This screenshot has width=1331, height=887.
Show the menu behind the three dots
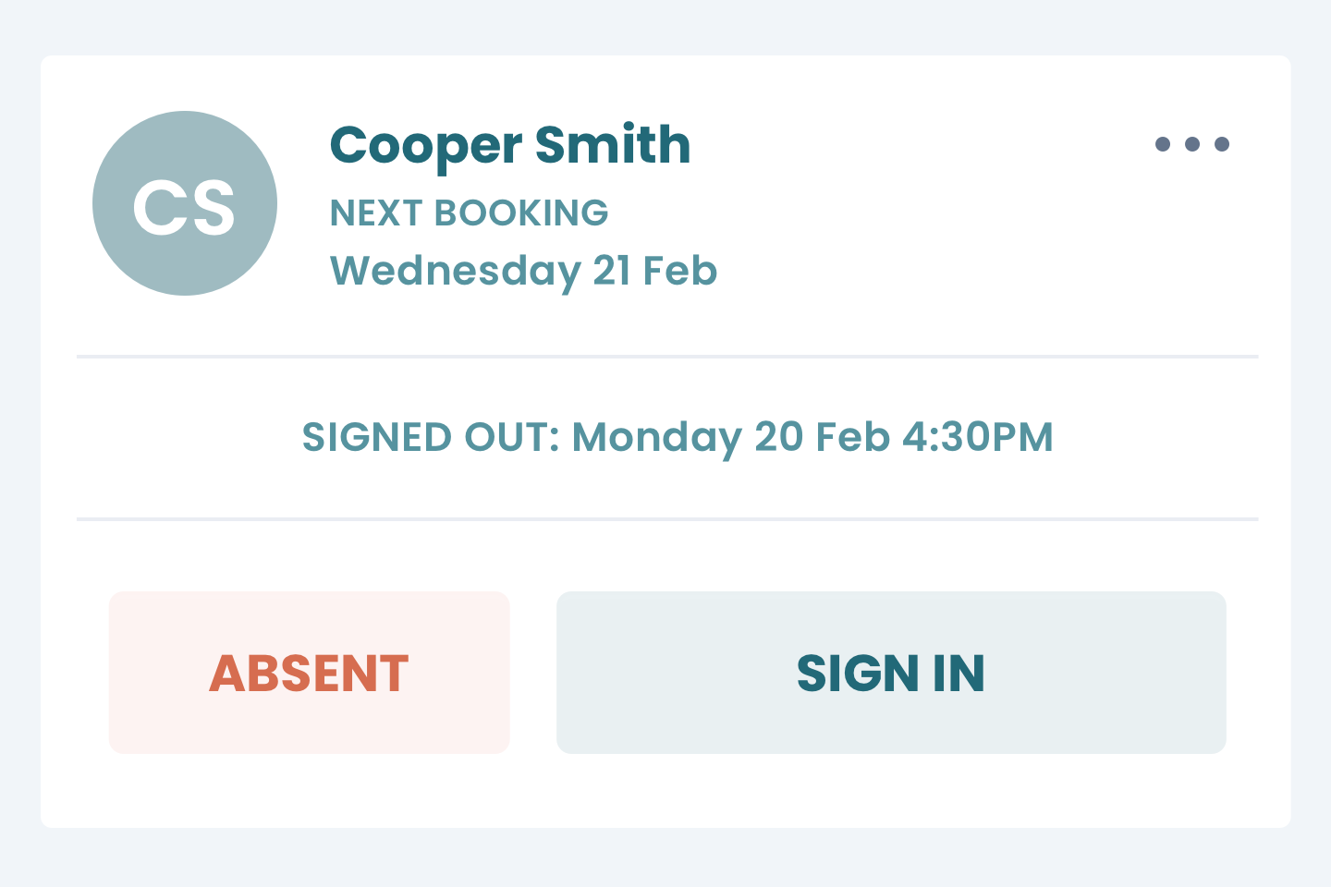click(x=1192, y=144)
